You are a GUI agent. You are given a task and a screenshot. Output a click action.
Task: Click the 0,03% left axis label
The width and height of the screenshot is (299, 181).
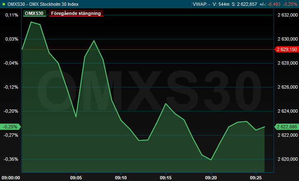click(x=12, y=39)
